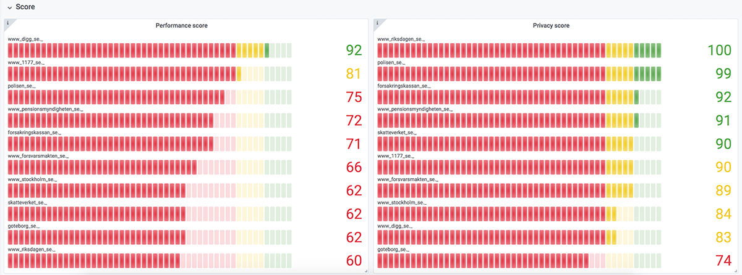742x275 pixels.
Task: Click the 89 privacy score value
Action: pyautogui.click(x=723, y=191)
